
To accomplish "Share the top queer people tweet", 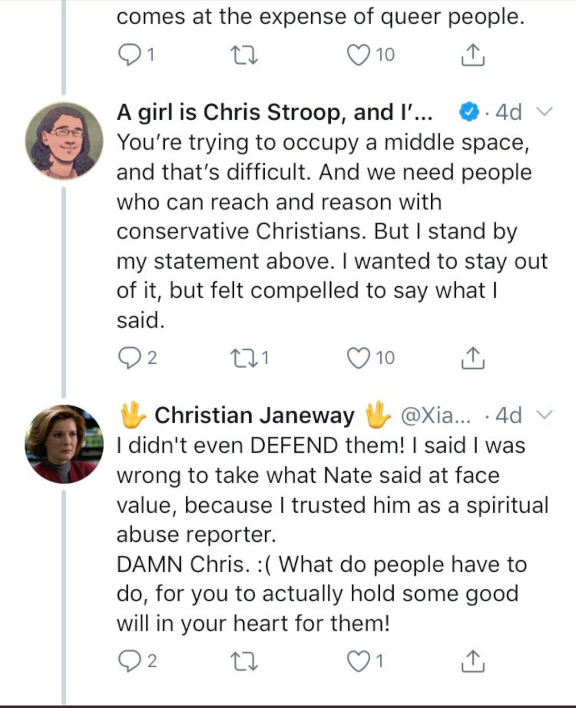I will pyautogui.click(x=472, y=55).
